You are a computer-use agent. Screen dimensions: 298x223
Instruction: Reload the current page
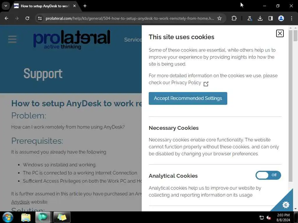click(27, 18)
